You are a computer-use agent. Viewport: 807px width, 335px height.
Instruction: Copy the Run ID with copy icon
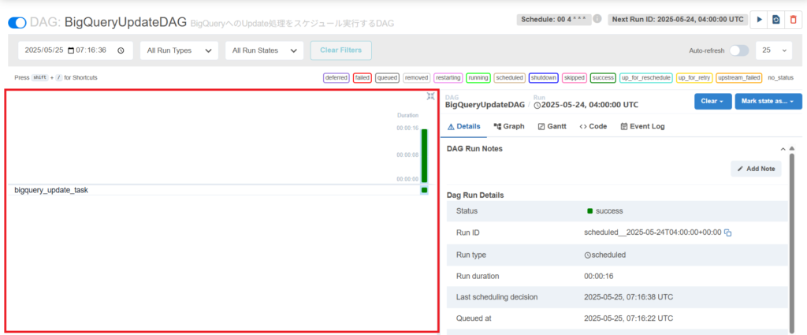(x=727, y=233)
